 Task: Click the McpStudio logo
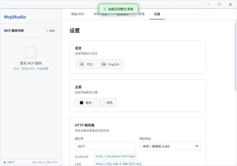[15, 17]
